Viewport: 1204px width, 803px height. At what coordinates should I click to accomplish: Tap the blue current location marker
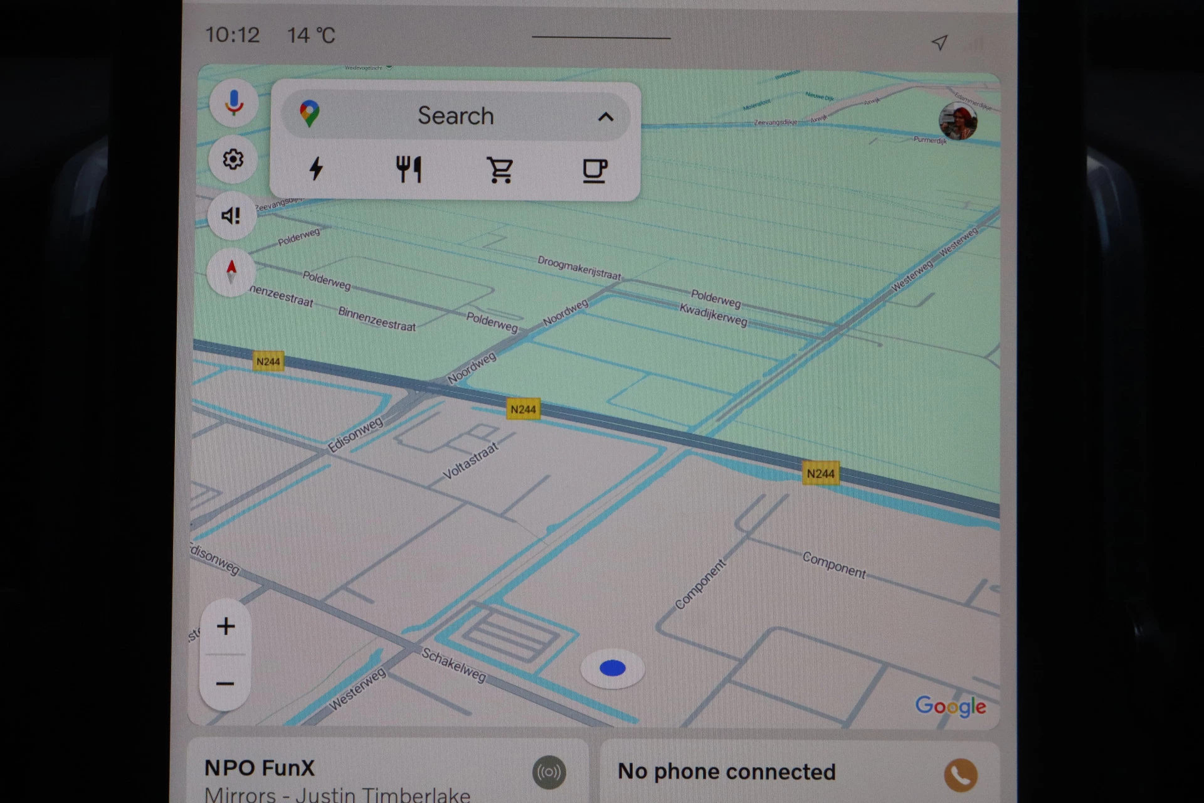click(x=613, y=669)
